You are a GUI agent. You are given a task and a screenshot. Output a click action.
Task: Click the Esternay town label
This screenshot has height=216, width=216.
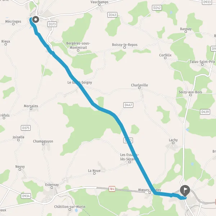pos(52,185)
